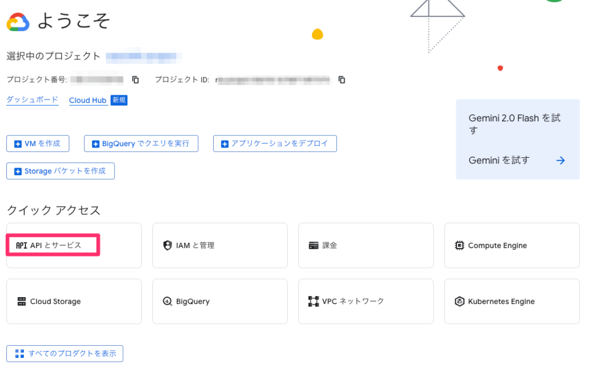
Task: Open the VPC ネットワーク card
Action: 366,301
